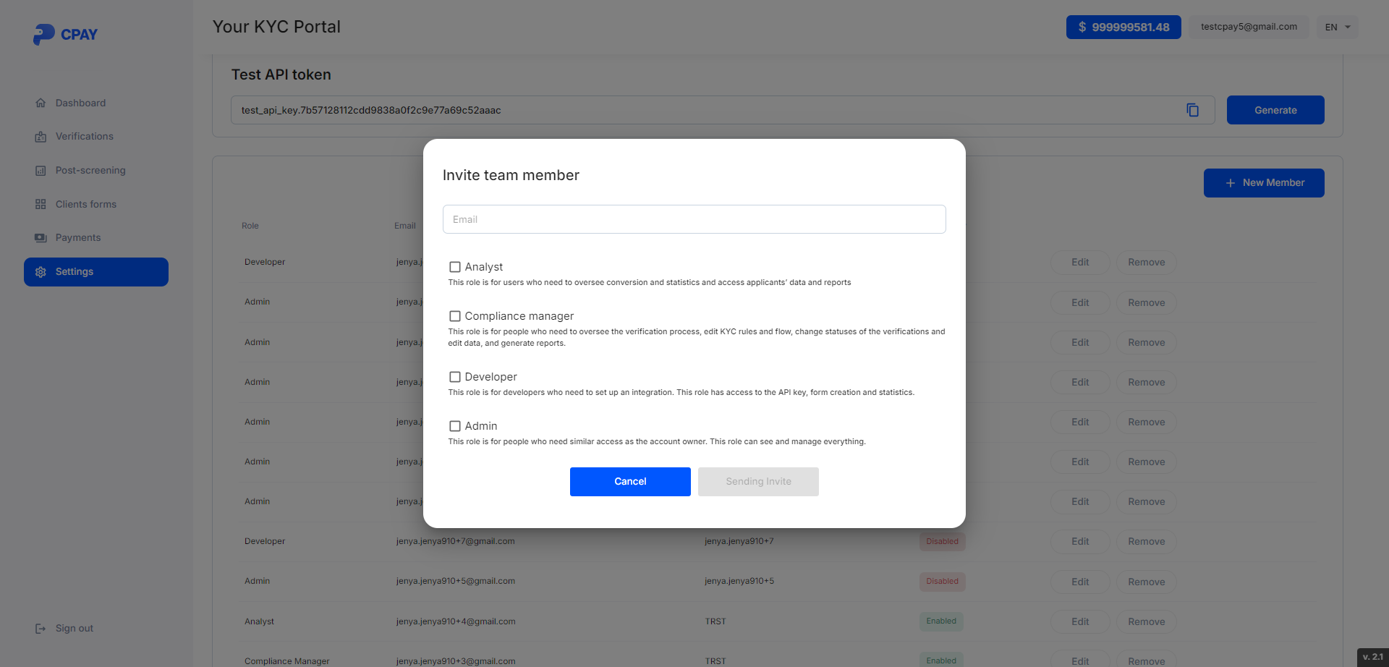The height and width of the screenshot is (667, 1389).
Task: Click the plus icon on New Member
Action: point(1231,182)
